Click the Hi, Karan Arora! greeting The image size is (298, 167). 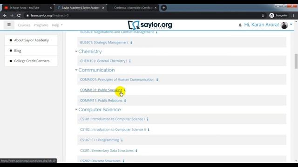click(262, 25)
